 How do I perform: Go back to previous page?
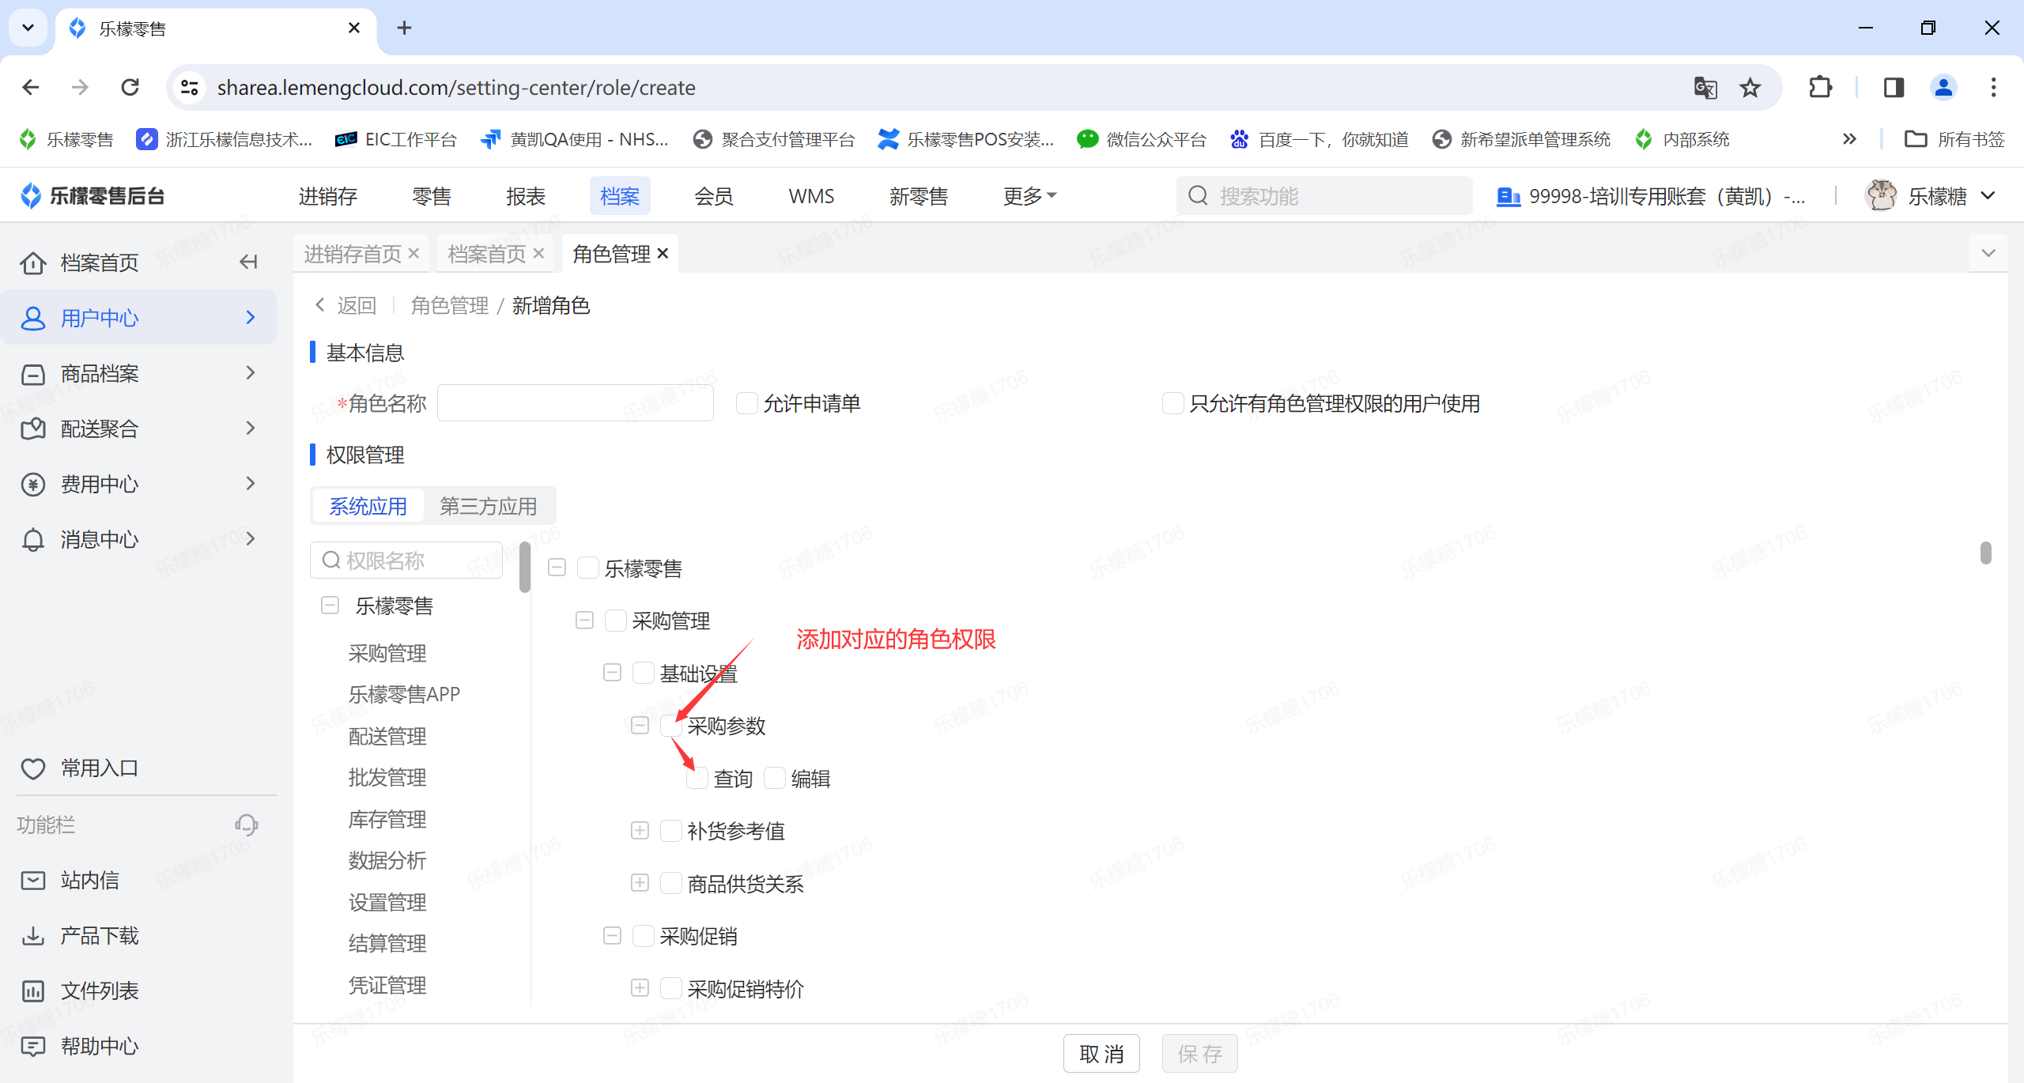[31, 87]
